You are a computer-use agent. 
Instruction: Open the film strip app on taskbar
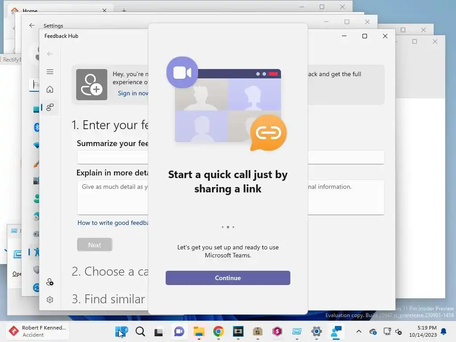coord(238,331)
